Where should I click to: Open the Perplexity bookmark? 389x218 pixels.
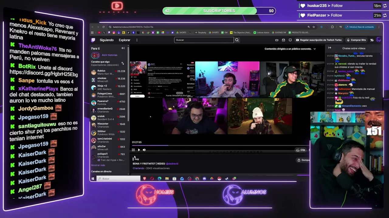(x=201, y=32)
